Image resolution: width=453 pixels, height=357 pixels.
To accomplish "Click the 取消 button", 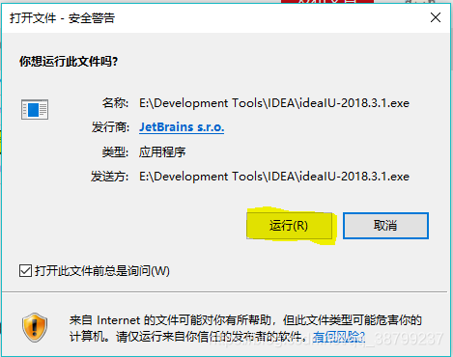I will (385, 226).
